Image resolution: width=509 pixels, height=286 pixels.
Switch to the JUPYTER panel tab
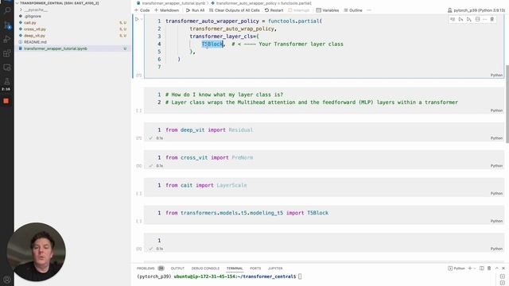click(x=275, y=269)
